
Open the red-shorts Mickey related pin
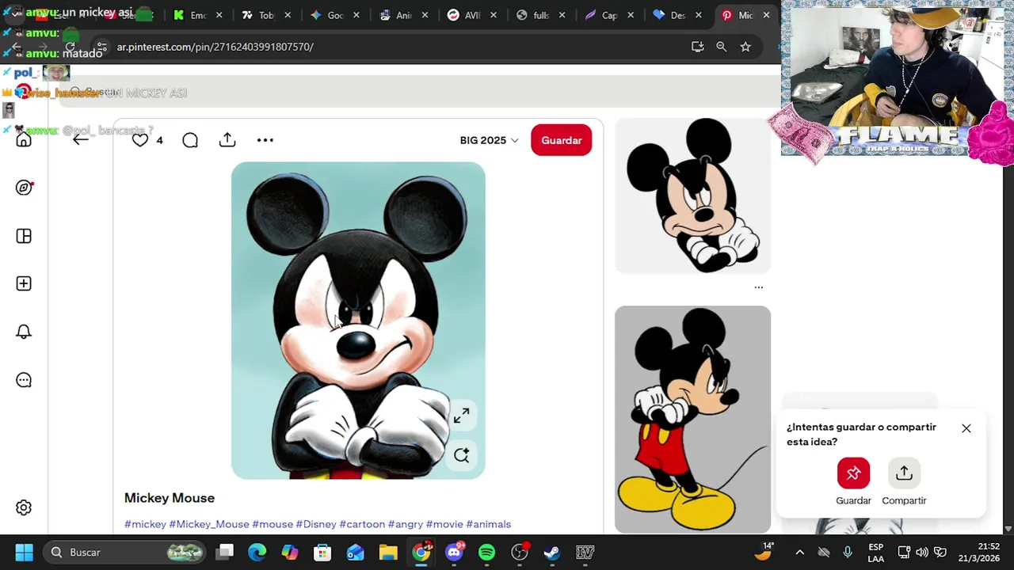coord(692,420)
